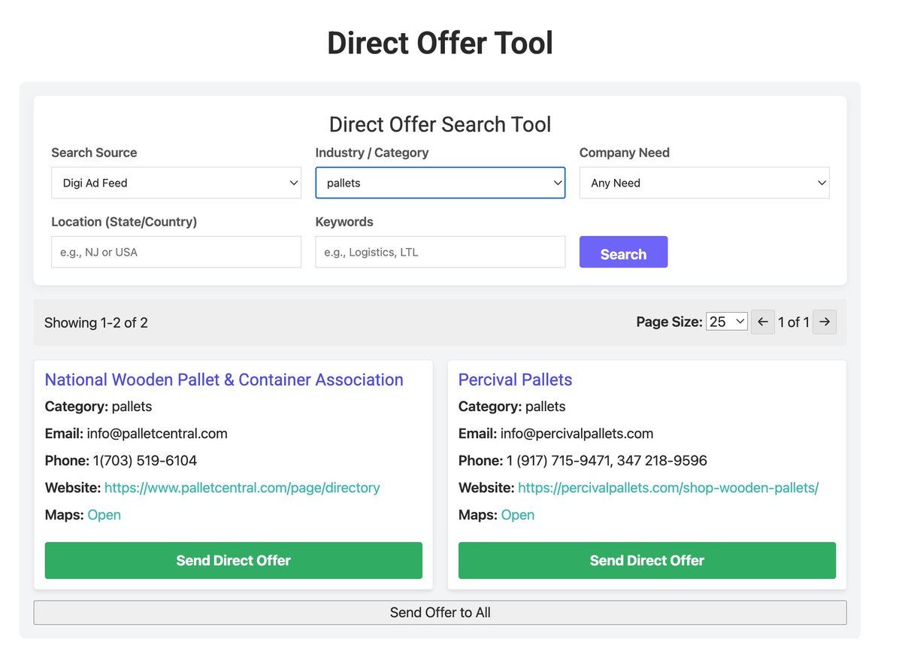Click Send Offer to All button

coord(440,613)
